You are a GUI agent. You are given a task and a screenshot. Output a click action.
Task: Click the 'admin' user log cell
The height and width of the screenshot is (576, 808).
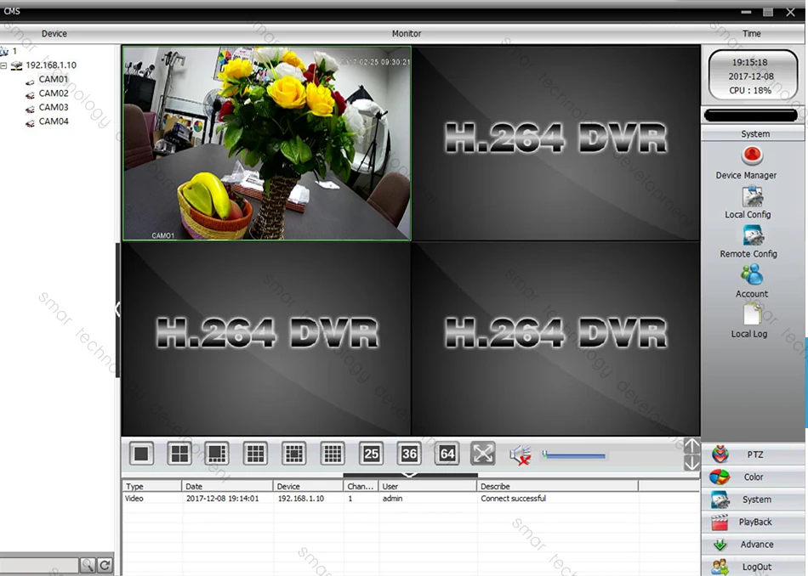393,499
